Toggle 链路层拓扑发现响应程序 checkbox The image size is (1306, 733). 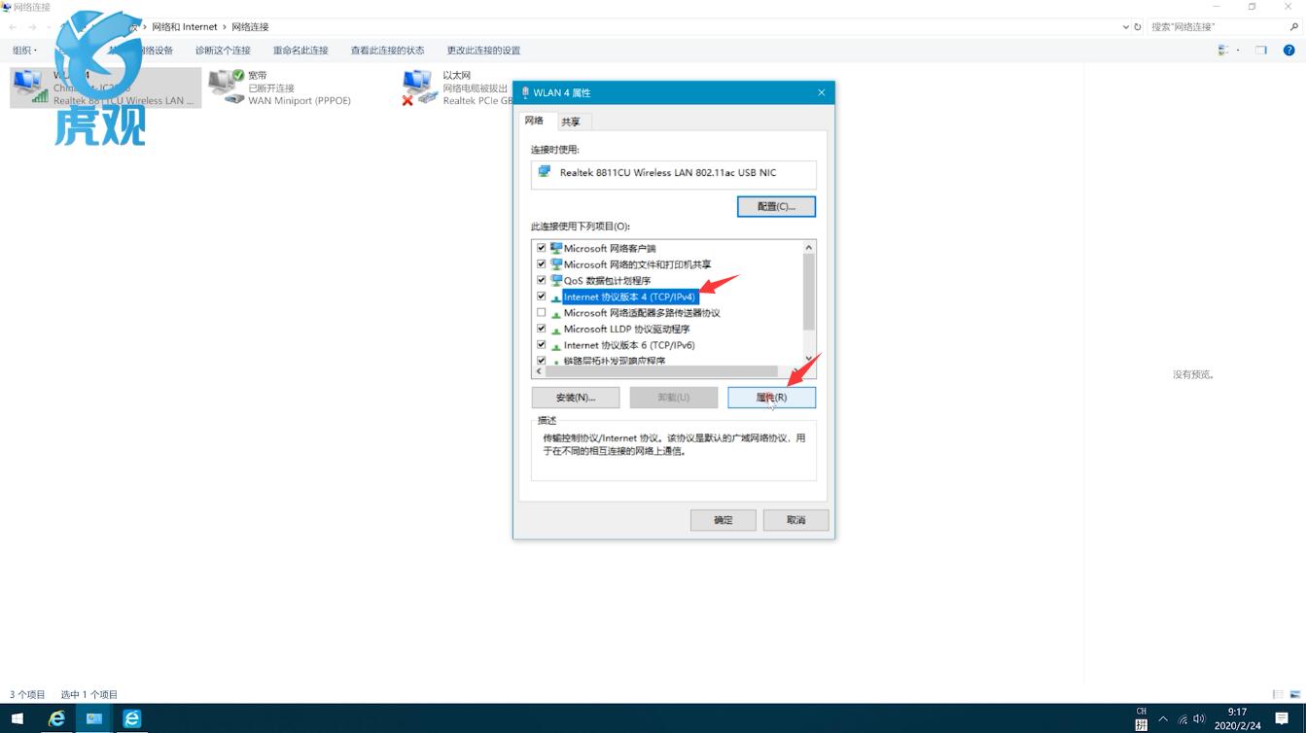[x=542, y=361]
